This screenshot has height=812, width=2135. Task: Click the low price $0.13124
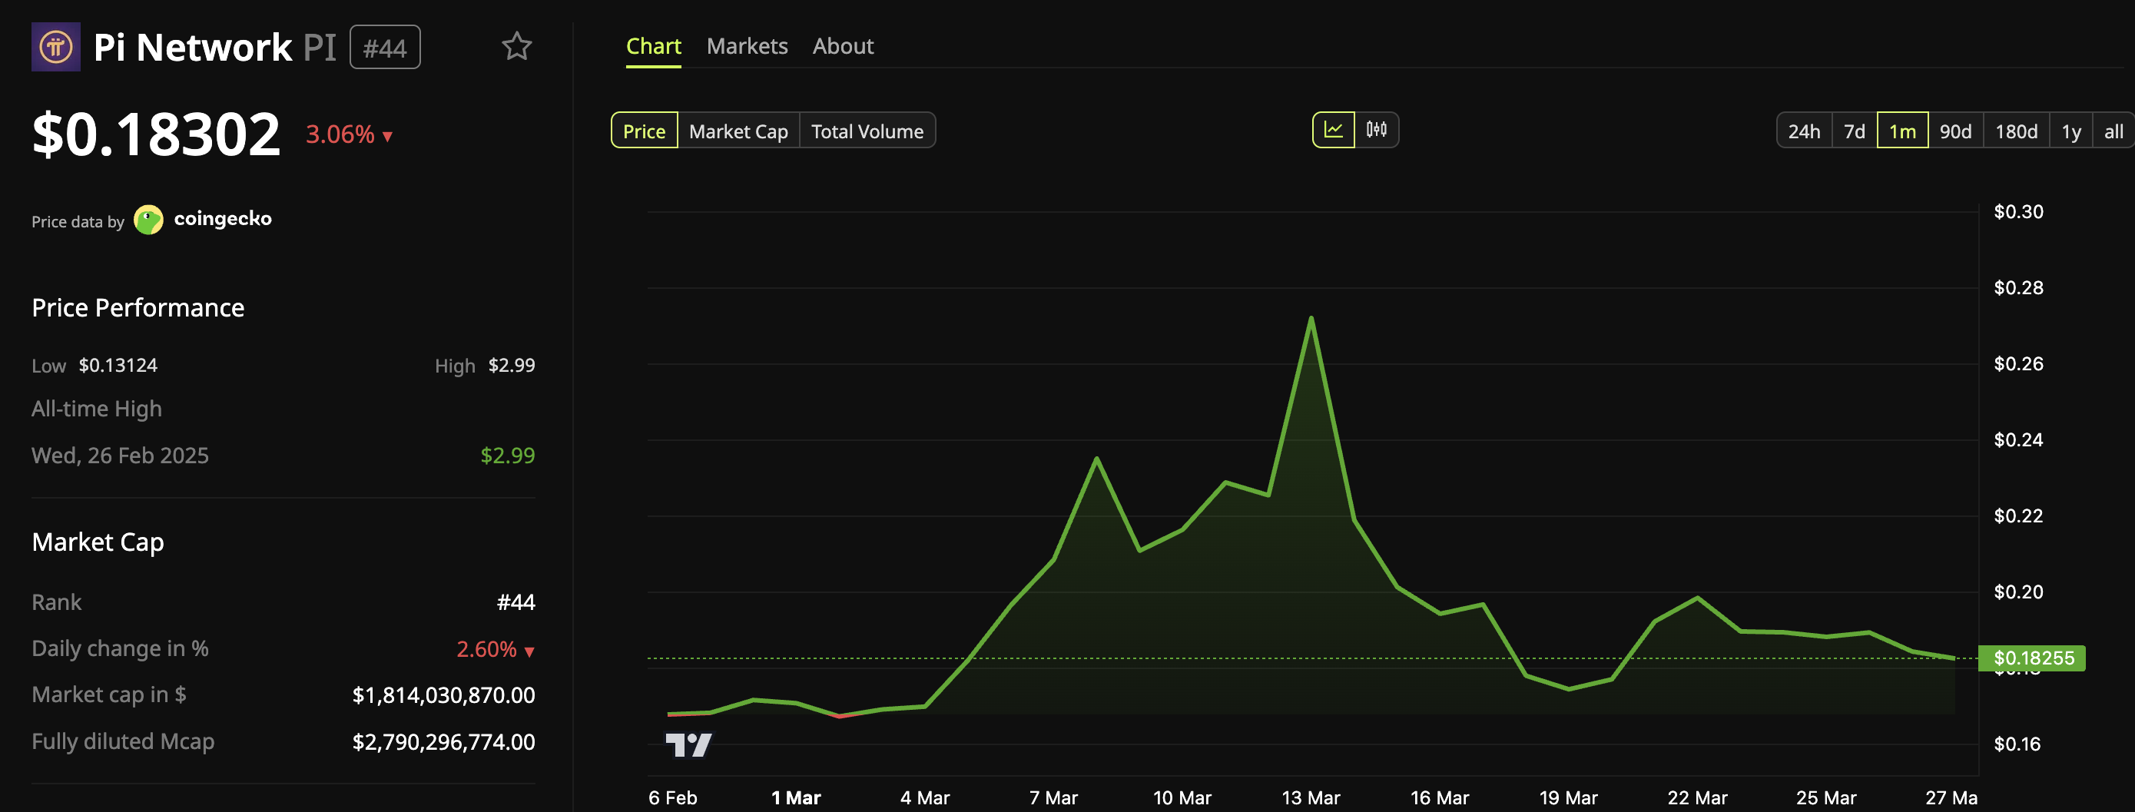click(x=118, y=366)
